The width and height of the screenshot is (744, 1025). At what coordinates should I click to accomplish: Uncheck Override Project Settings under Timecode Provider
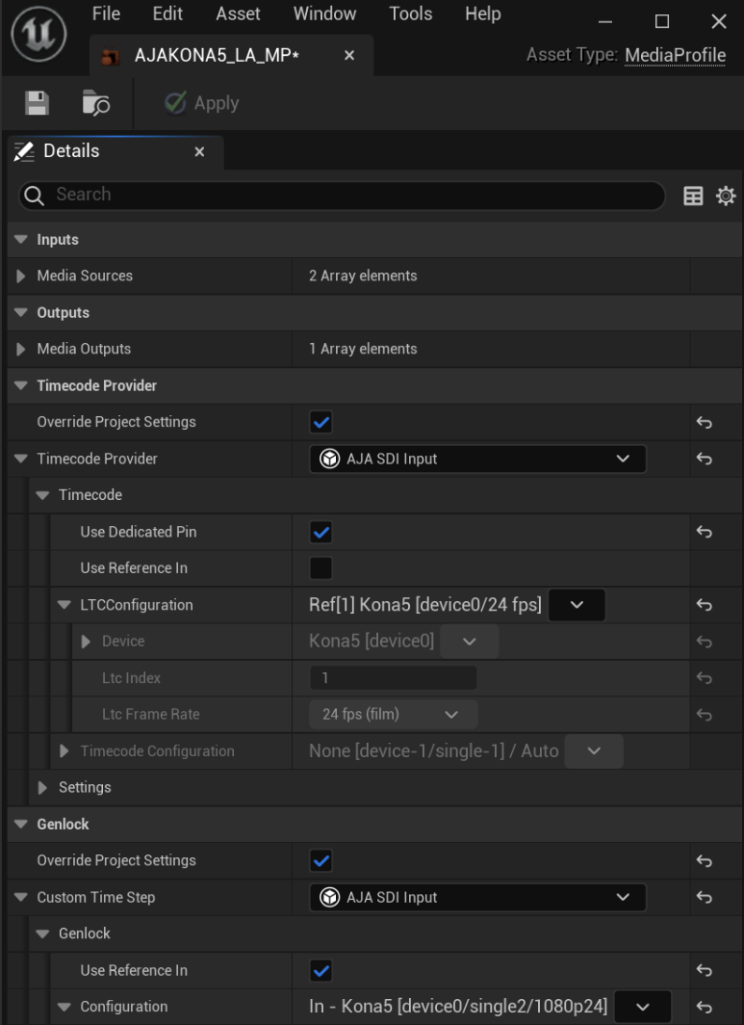click(x=319, y=421)
